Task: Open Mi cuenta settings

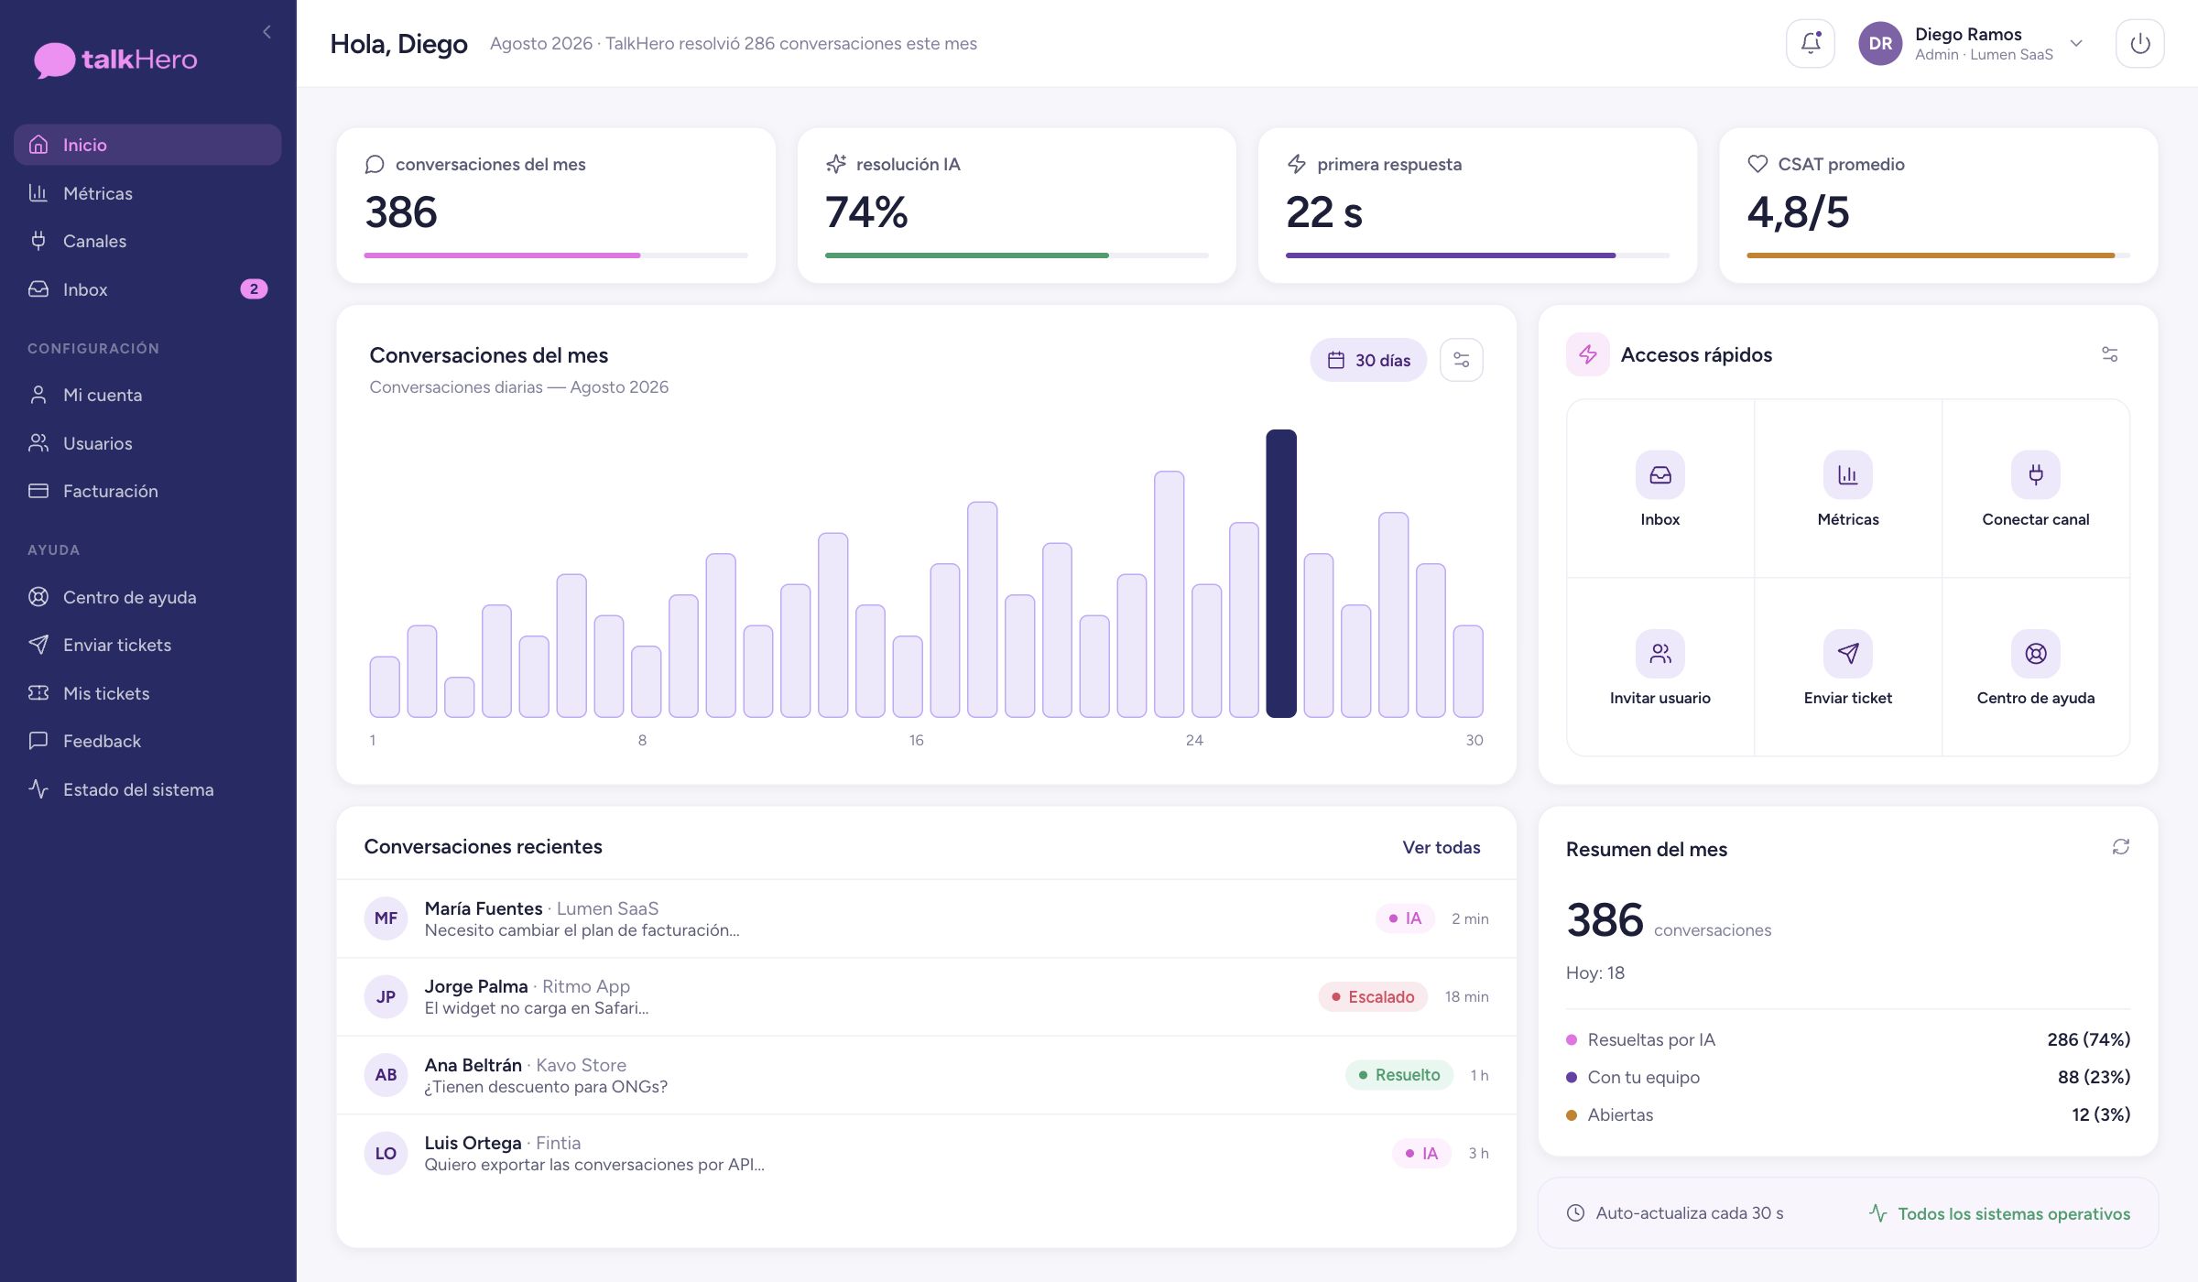Action: [x=147, y=395]
